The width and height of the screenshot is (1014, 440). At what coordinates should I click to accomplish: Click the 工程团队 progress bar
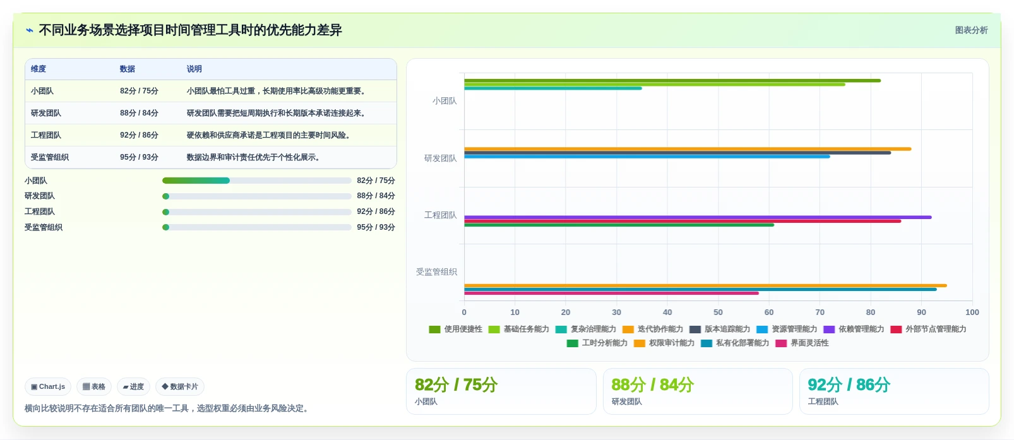pyautogui.click(x=256, y=212)
